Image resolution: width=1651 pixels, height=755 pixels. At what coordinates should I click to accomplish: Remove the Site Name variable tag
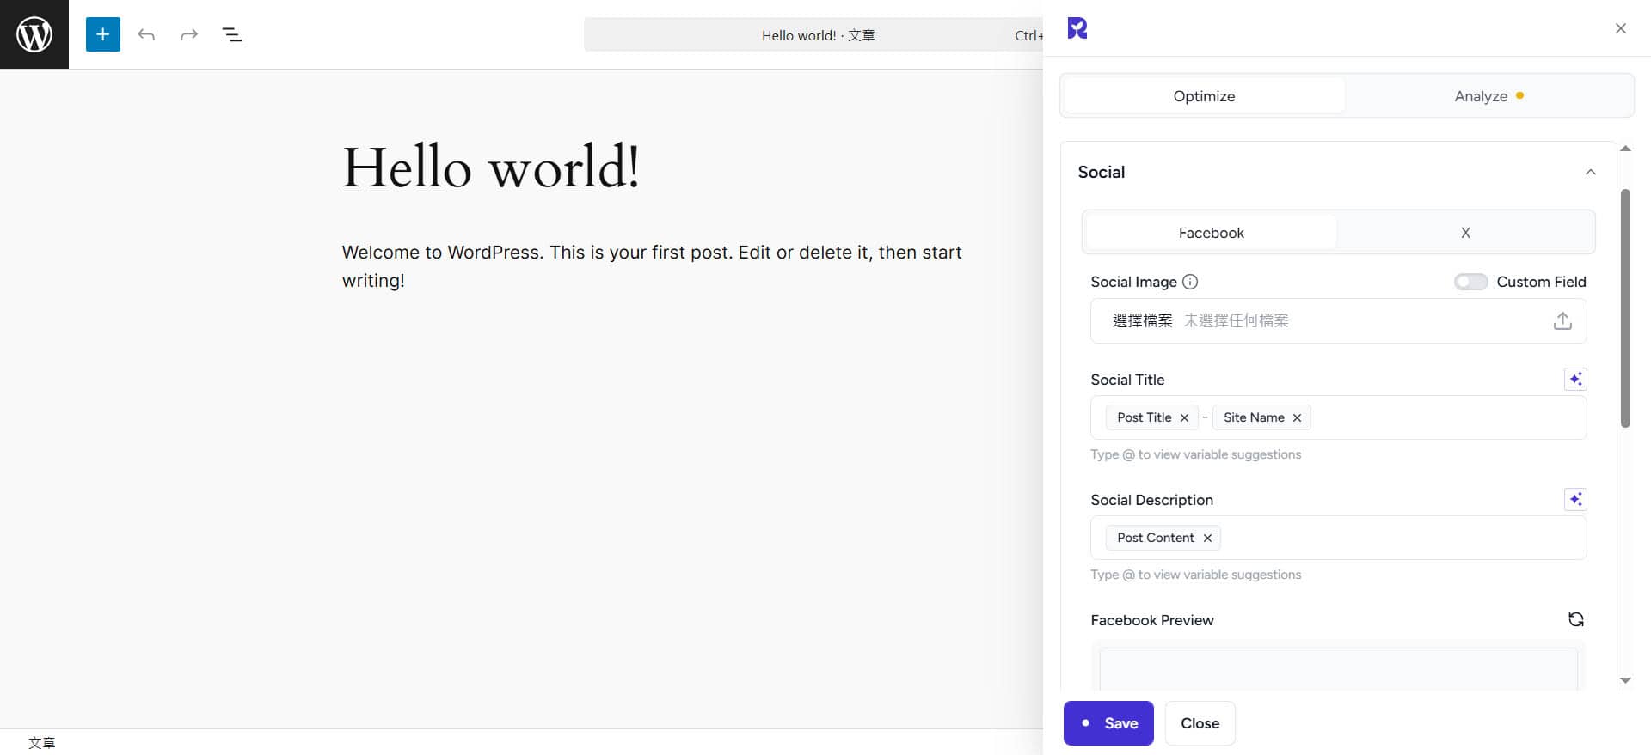1297,418
